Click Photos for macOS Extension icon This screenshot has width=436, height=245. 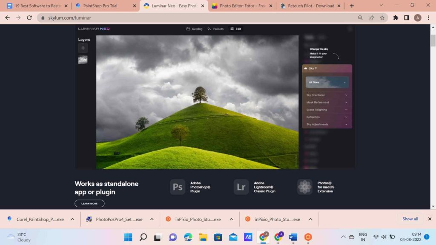click(x=305, y=187)
